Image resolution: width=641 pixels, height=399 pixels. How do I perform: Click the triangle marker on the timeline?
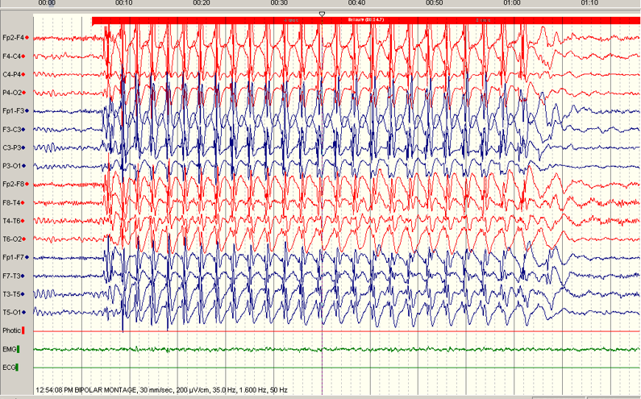click(x=322, y=14)
